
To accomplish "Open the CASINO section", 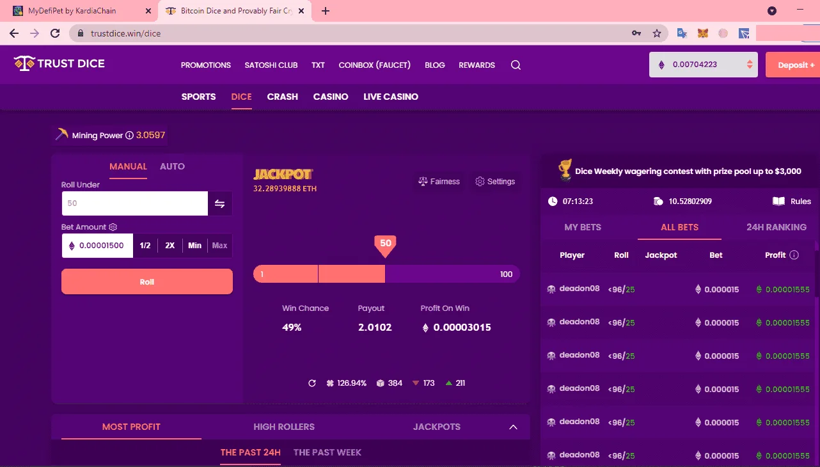I will point(331,97).
